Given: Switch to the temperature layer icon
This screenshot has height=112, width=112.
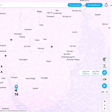Looking at the screenshot, I should [104, 66].
